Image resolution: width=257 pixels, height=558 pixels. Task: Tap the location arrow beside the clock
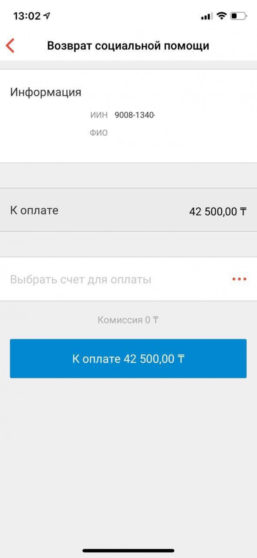point(47,16)
